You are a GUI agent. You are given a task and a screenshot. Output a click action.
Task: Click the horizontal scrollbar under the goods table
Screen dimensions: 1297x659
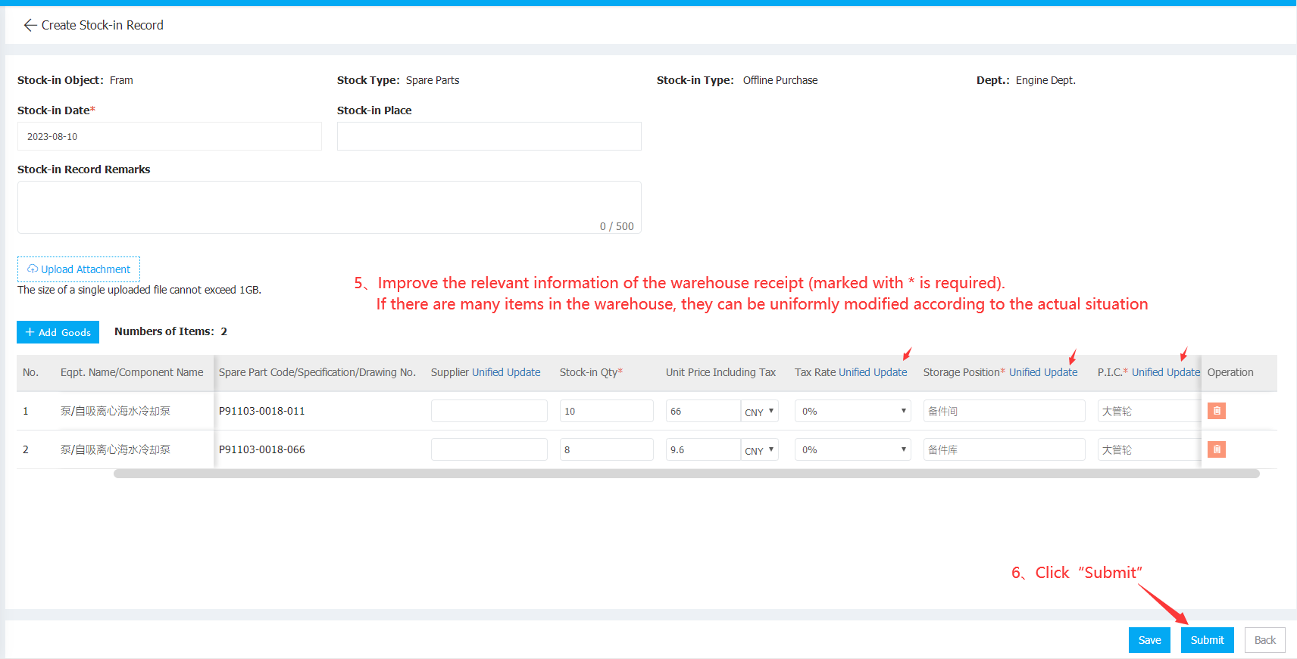coord(686,474)
